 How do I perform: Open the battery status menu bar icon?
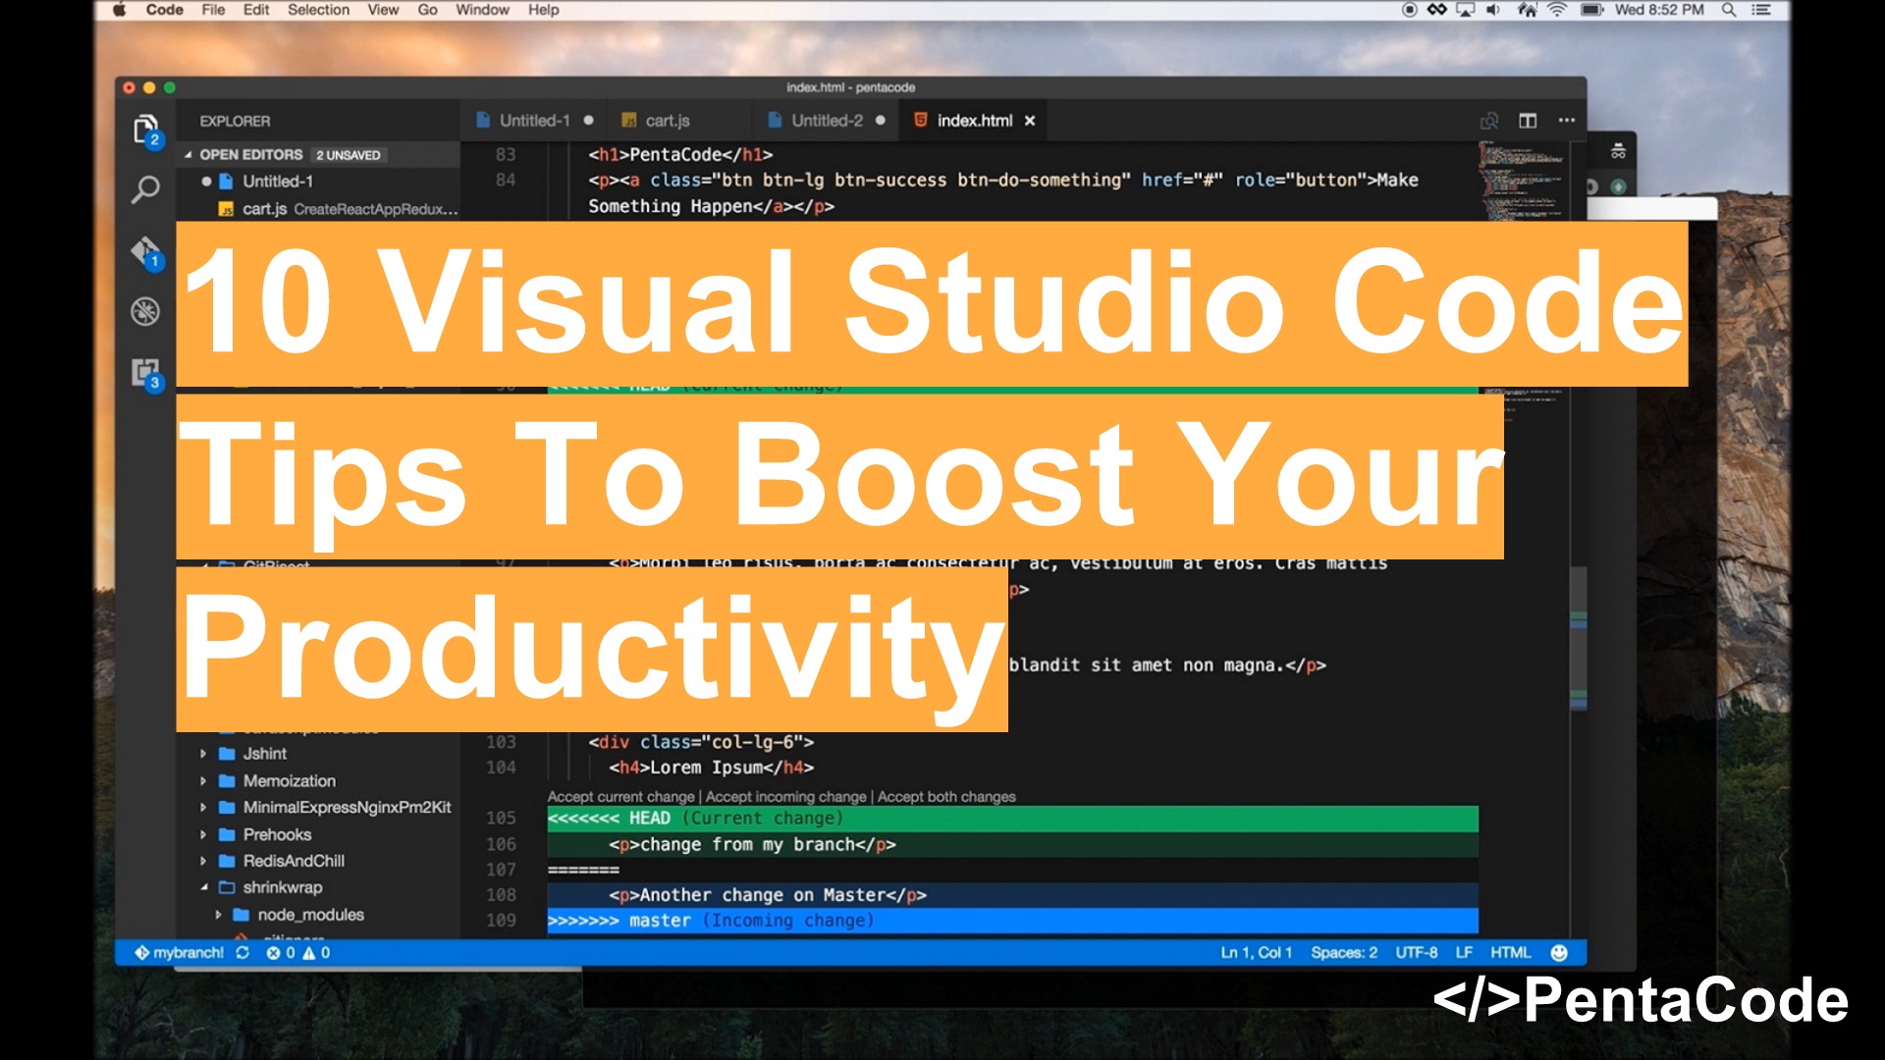point(1591,10)
